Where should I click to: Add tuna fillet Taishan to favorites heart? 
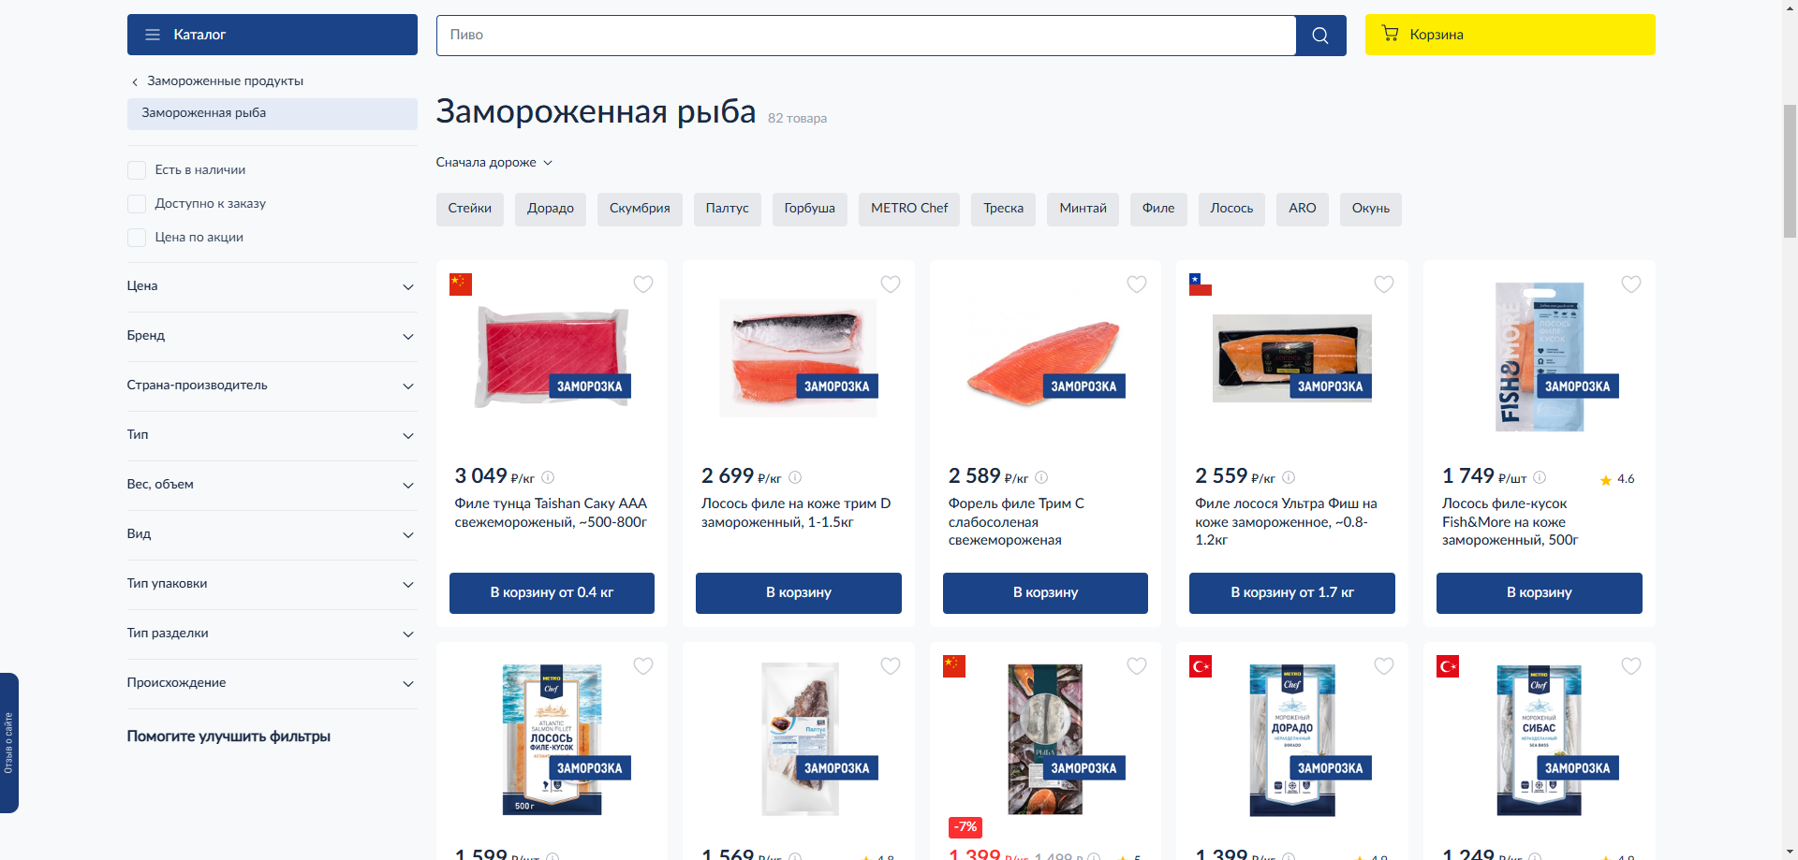(x=643, y=284)
